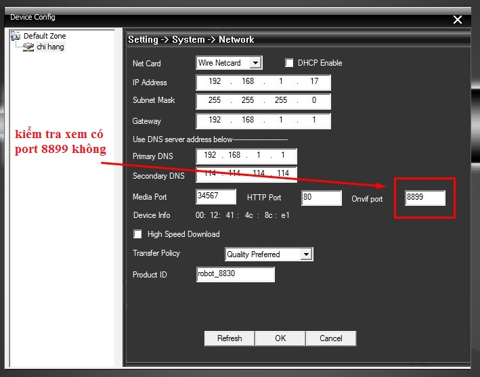
Task: Click the Default Zone tree icon
Action: tap(16, 36)
